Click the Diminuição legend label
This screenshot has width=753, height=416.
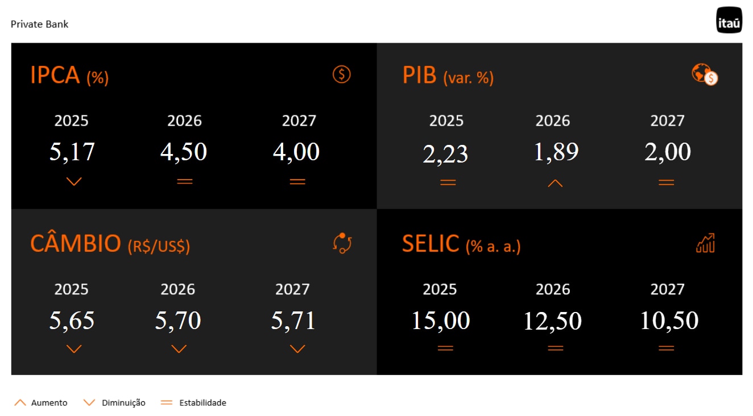(x=123, y=403)
